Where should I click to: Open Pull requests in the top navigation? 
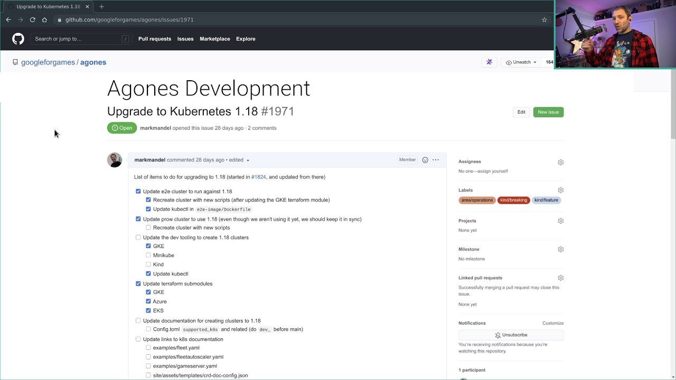155,39
